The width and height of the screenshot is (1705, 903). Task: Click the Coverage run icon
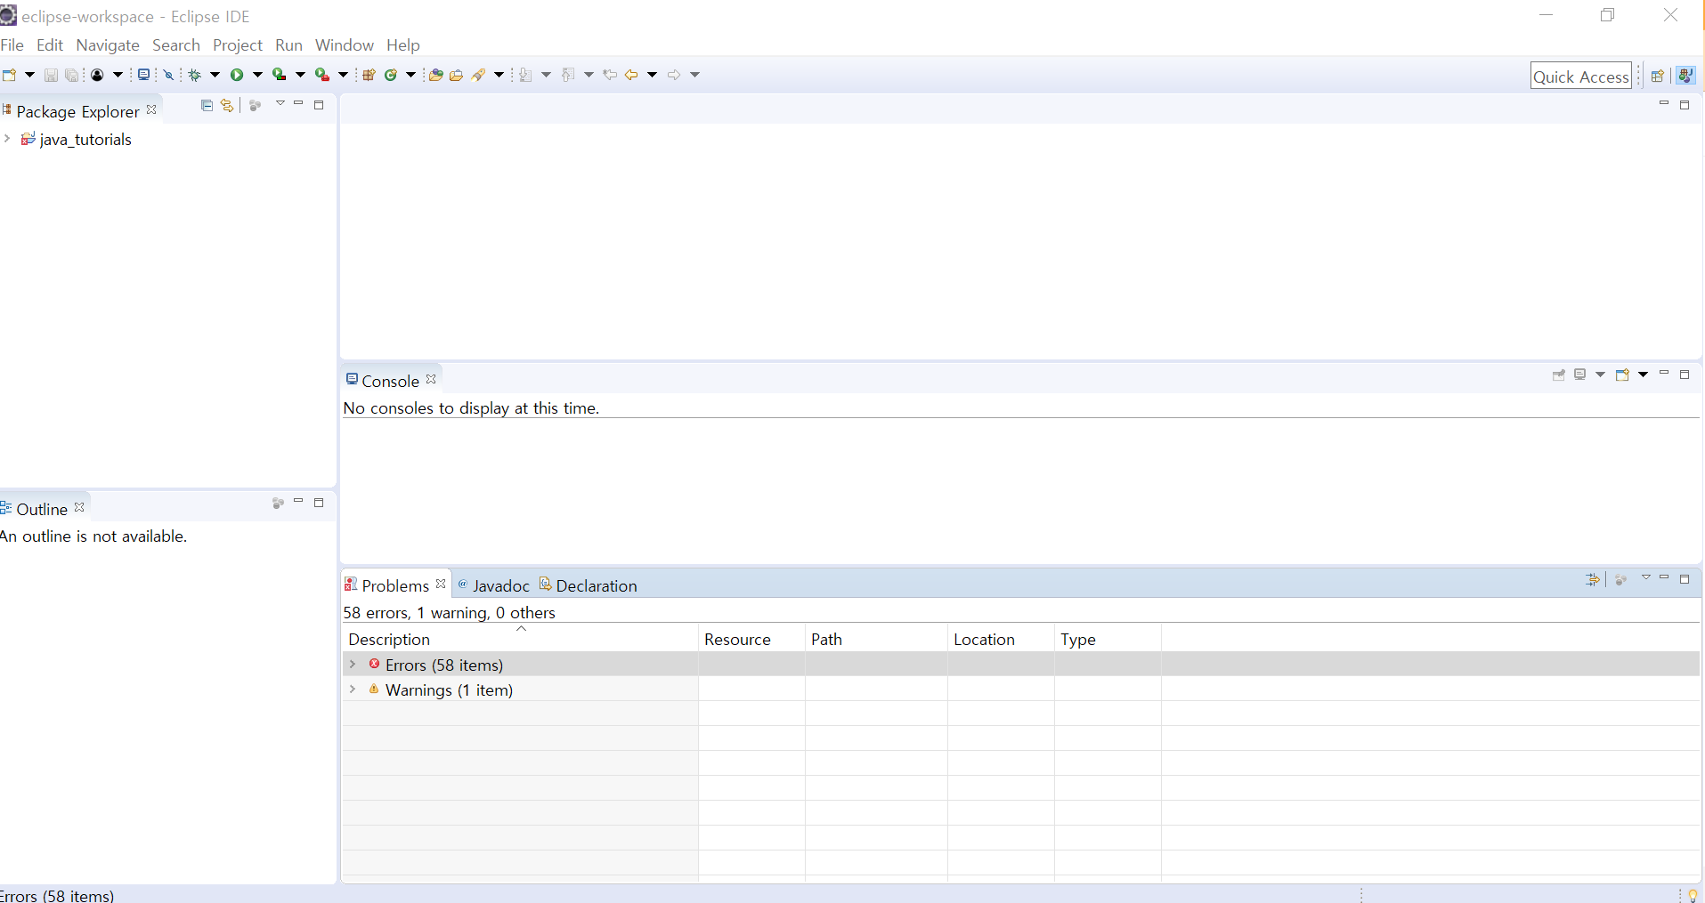[280, 75]
